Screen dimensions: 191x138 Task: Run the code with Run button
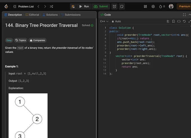84,6
